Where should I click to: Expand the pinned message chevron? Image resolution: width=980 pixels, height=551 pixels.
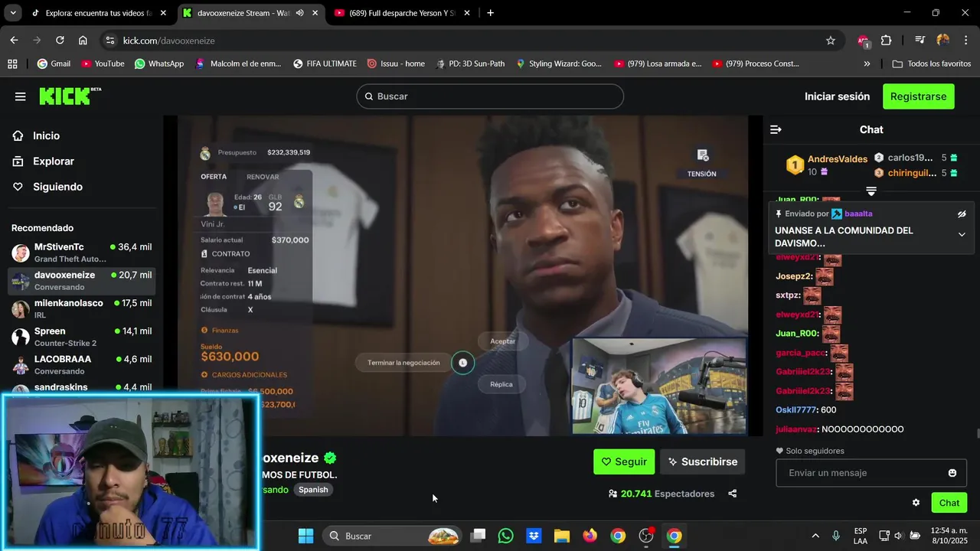(962, 235)
